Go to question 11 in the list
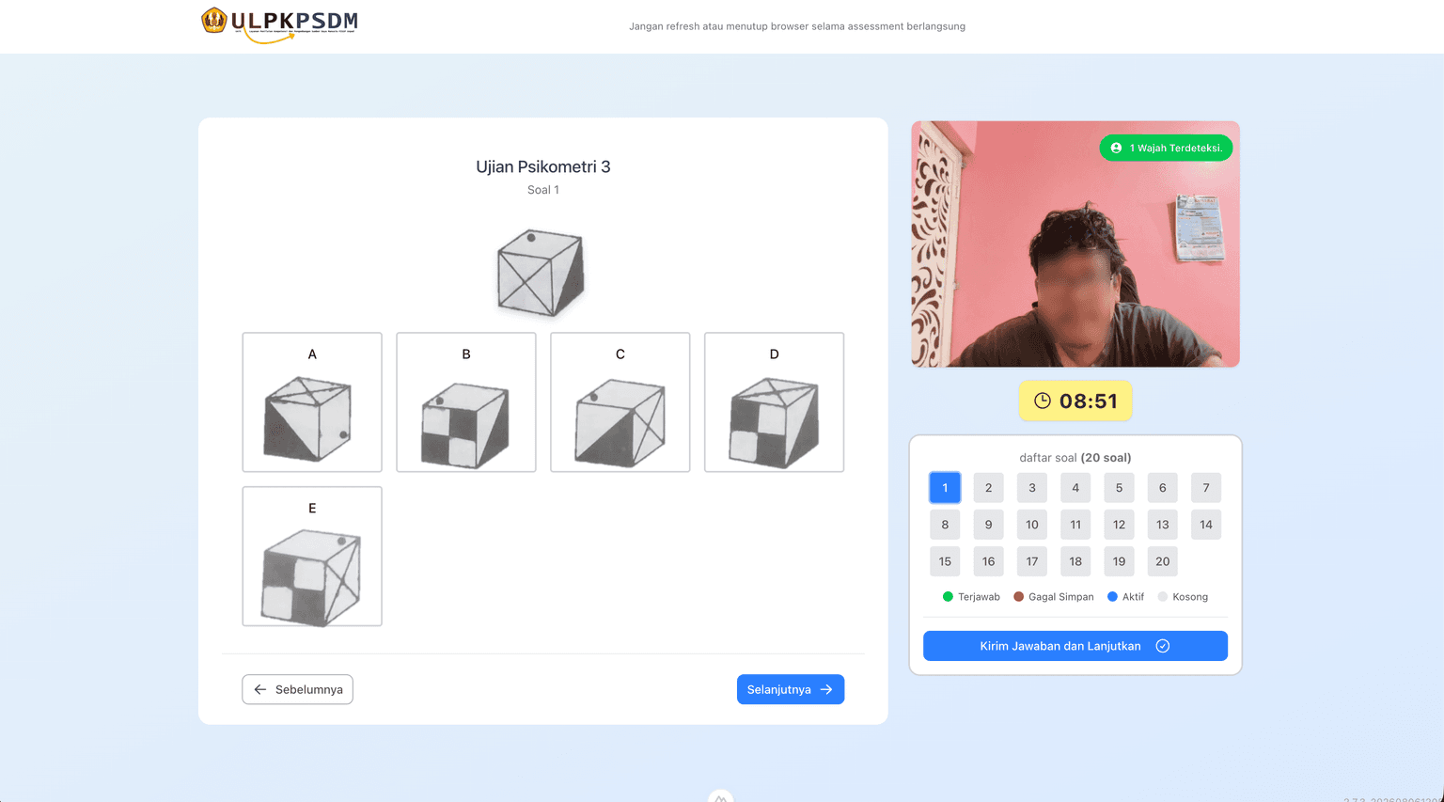This screenshot has width=1444, height=802. (1075, 525)
